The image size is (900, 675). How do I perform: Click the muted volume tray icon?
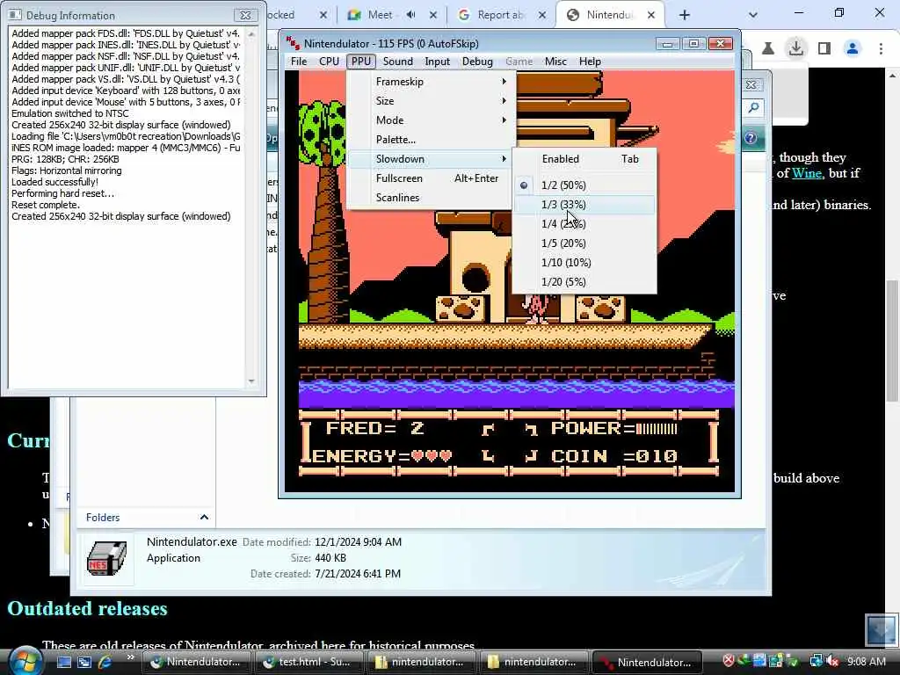pyautogui.click(x=832, y=662)
